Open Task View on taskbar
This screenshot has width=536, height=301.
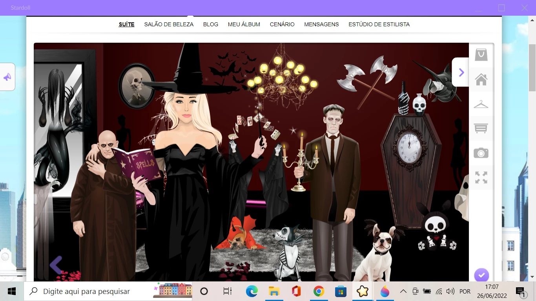228,291
